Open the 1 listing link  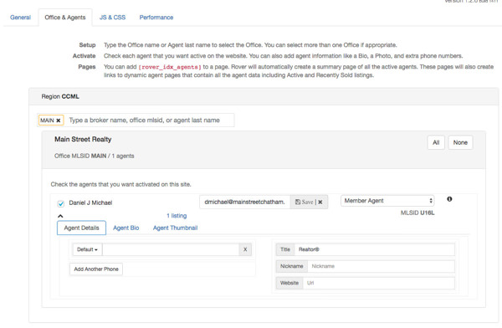click(x=177, y=216)
